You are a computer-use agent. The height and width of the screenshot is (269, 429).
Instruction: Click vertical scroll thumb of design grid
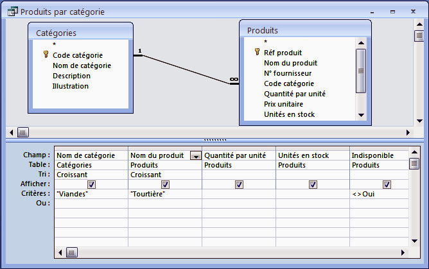pyautogui.click(x=414, y=164)
